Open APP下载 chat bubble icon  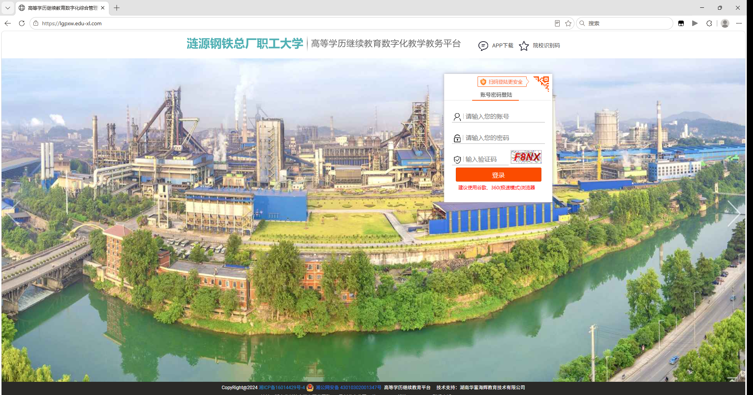click(483, 46)
